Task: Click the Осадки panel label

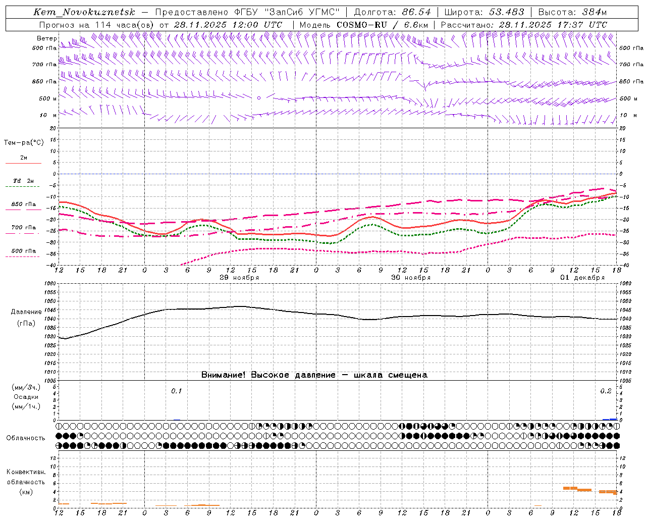Action: tap(26, 397)
